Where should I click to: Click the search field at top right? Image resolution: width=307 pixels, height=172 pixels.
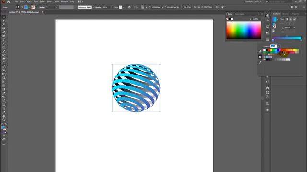(279, 2)
